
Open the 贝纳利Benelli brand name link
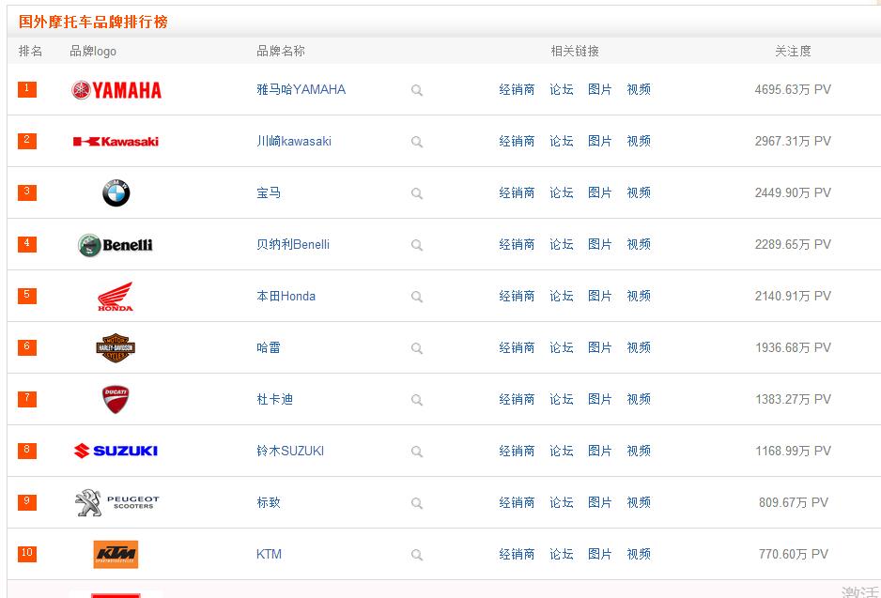pos(293,245)
